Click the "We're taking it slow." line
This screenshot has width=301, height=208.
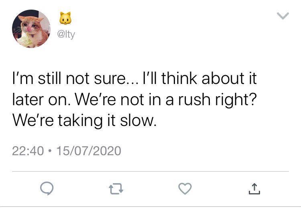click(84, 120)
